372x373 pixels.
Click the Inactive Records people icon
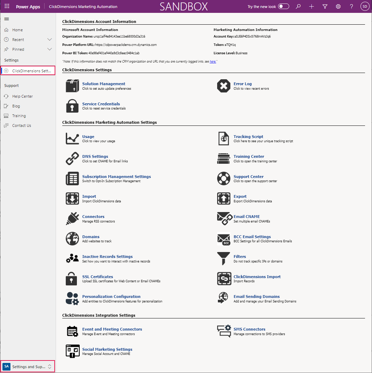pyautogui.click(x=72, y=259)
